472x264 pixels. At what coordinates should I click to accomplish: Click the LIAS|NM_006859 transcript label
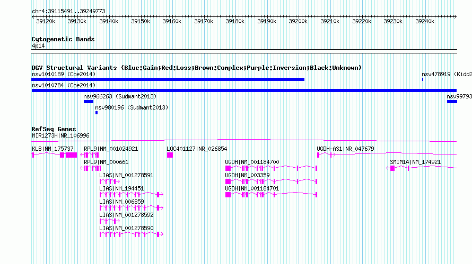pyautogui.click(x=121, y=202)
